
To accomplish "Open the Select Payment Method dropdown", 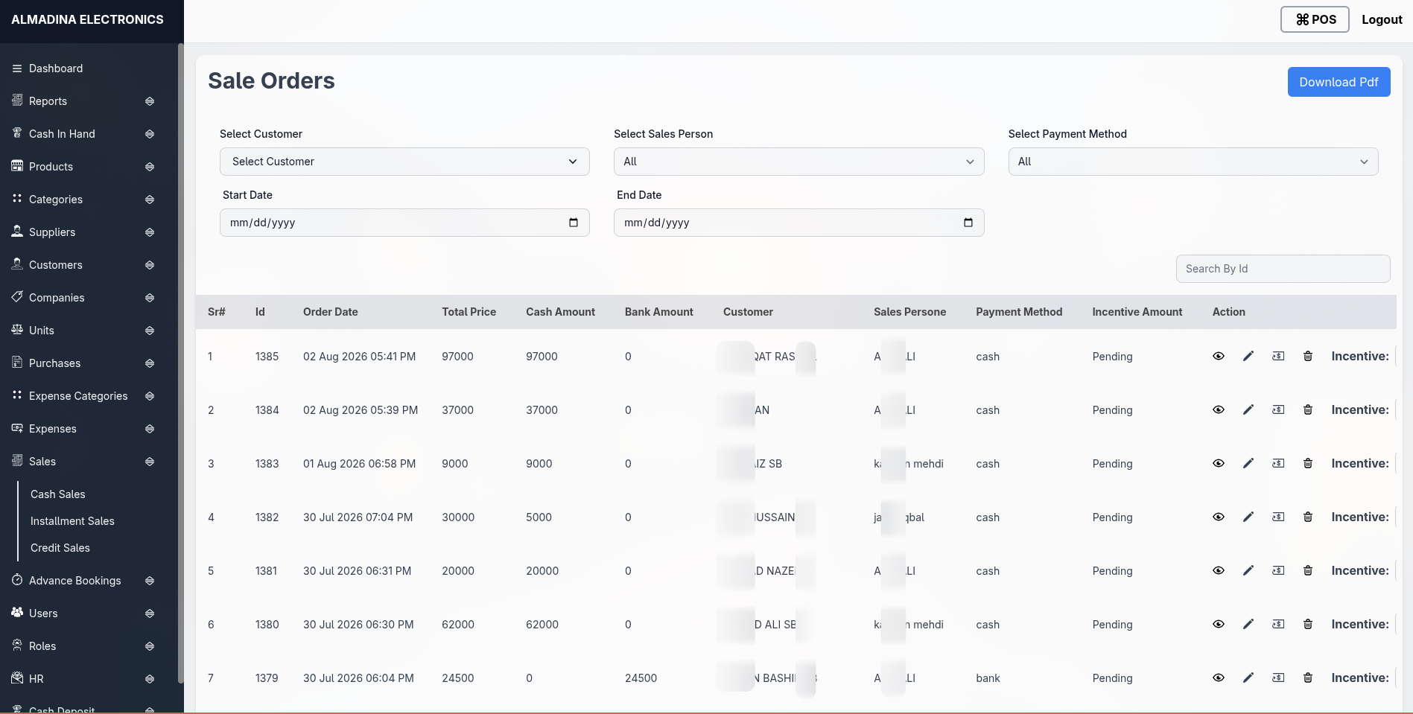I will pos(1193,162).
